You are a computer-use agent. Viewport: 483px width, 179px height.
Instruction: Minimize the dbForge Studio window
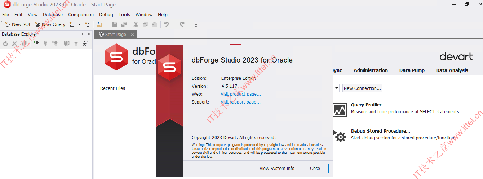pos(454,4)
